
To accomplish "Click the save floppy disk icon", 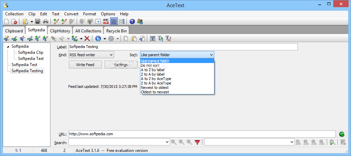I will (x=37, y=21).
